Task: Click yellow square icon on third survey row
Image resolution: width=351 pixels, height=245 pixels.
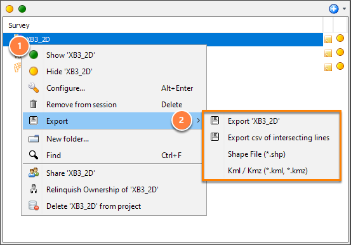Action: pos(328,67)
